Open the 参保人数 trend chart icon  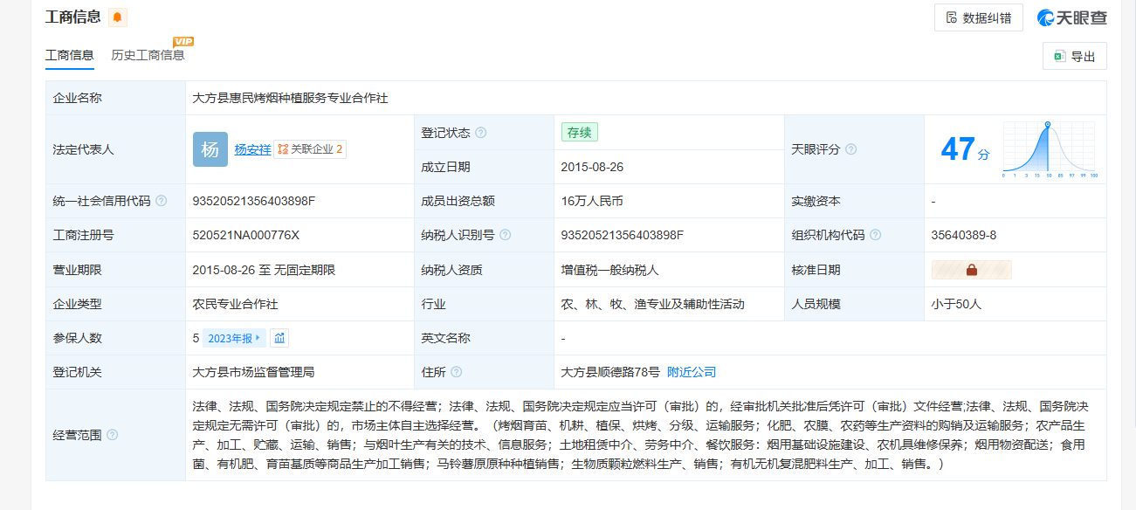point(279,338)
